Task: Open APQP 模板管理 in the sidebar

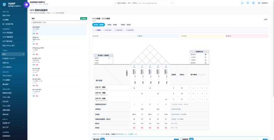Action: pyautogui.click(x=13, y=37)
